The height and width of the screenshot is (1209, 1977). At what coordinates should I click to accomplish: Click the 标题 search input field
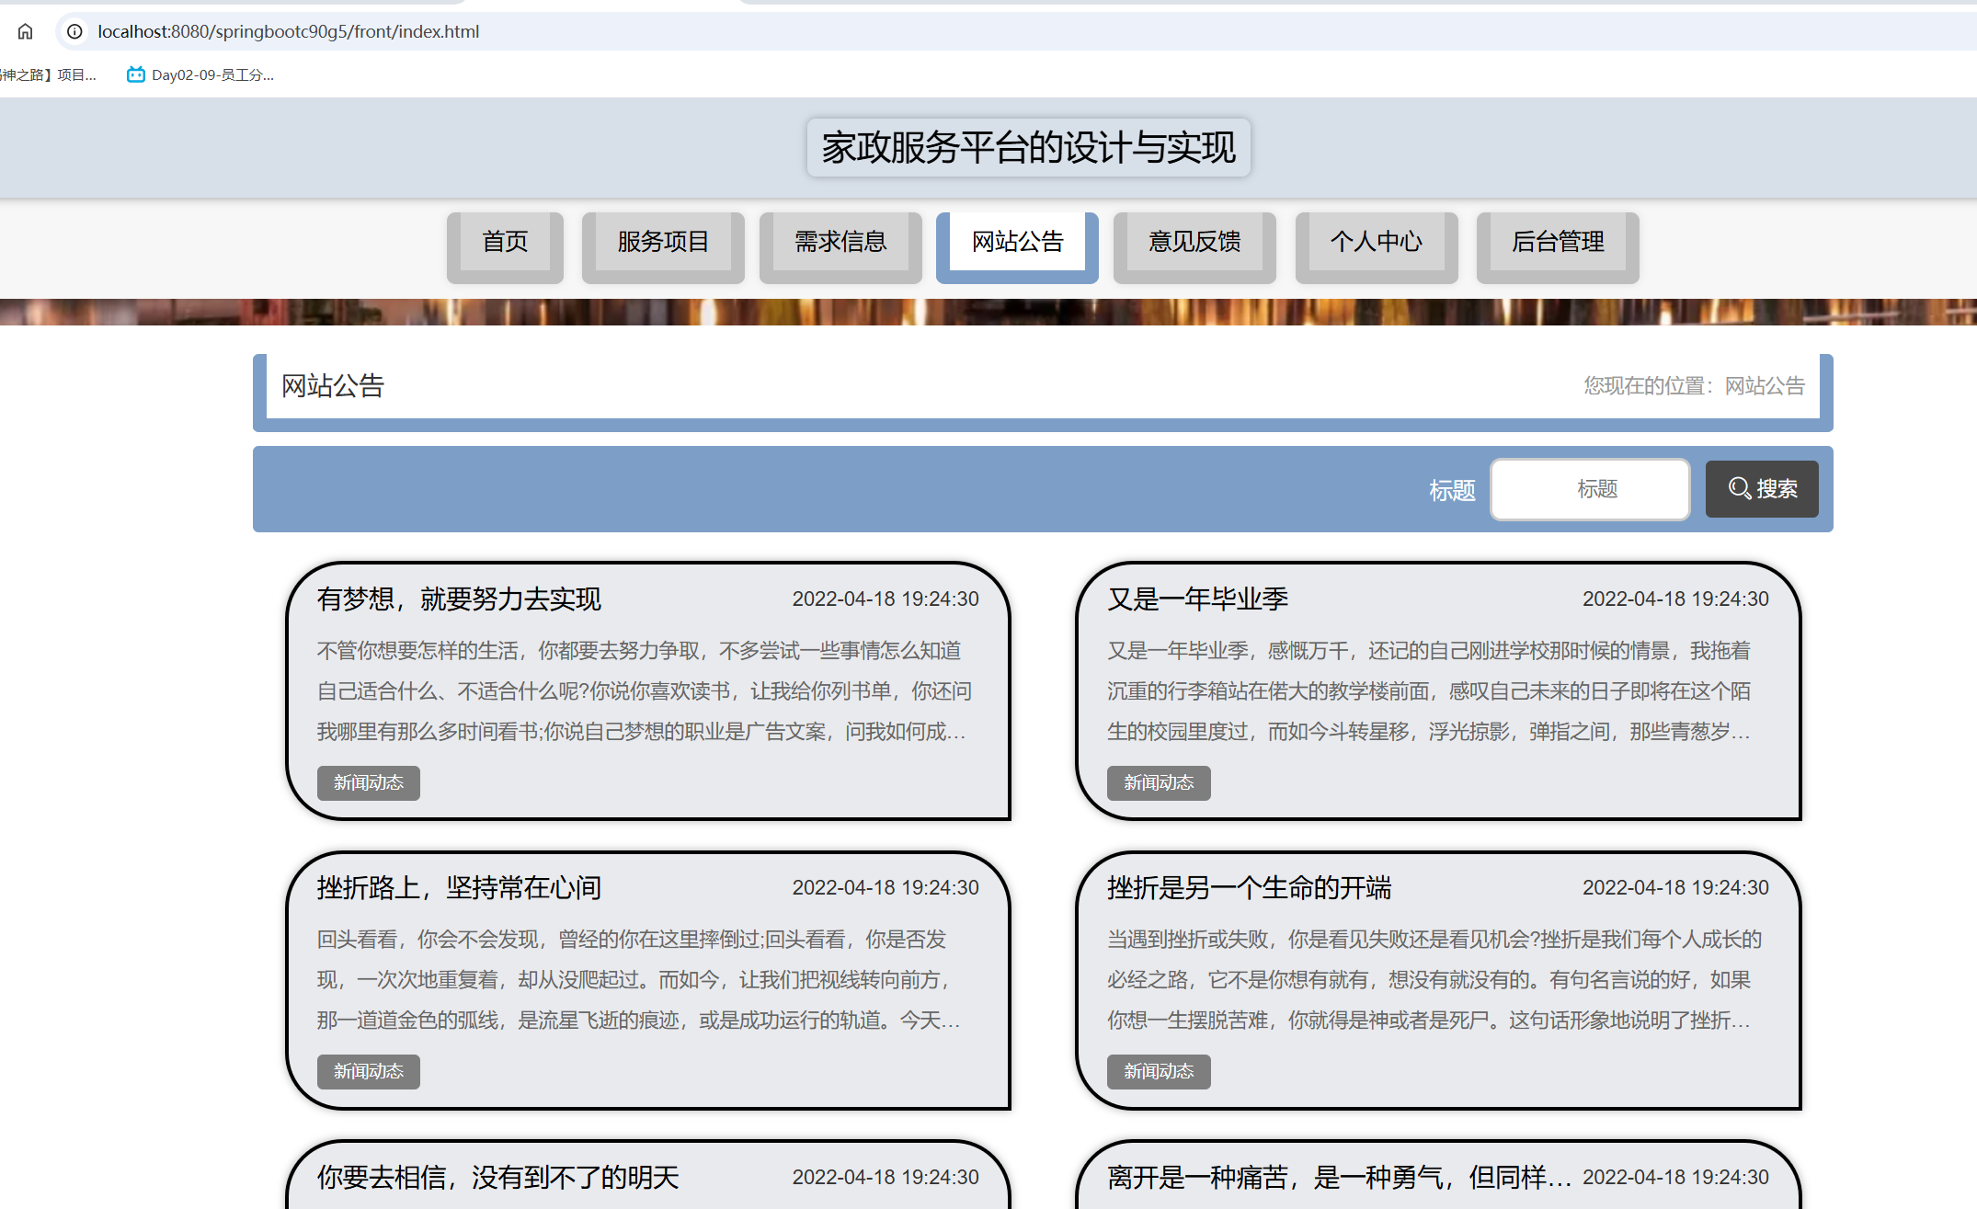click(1590, 489)
